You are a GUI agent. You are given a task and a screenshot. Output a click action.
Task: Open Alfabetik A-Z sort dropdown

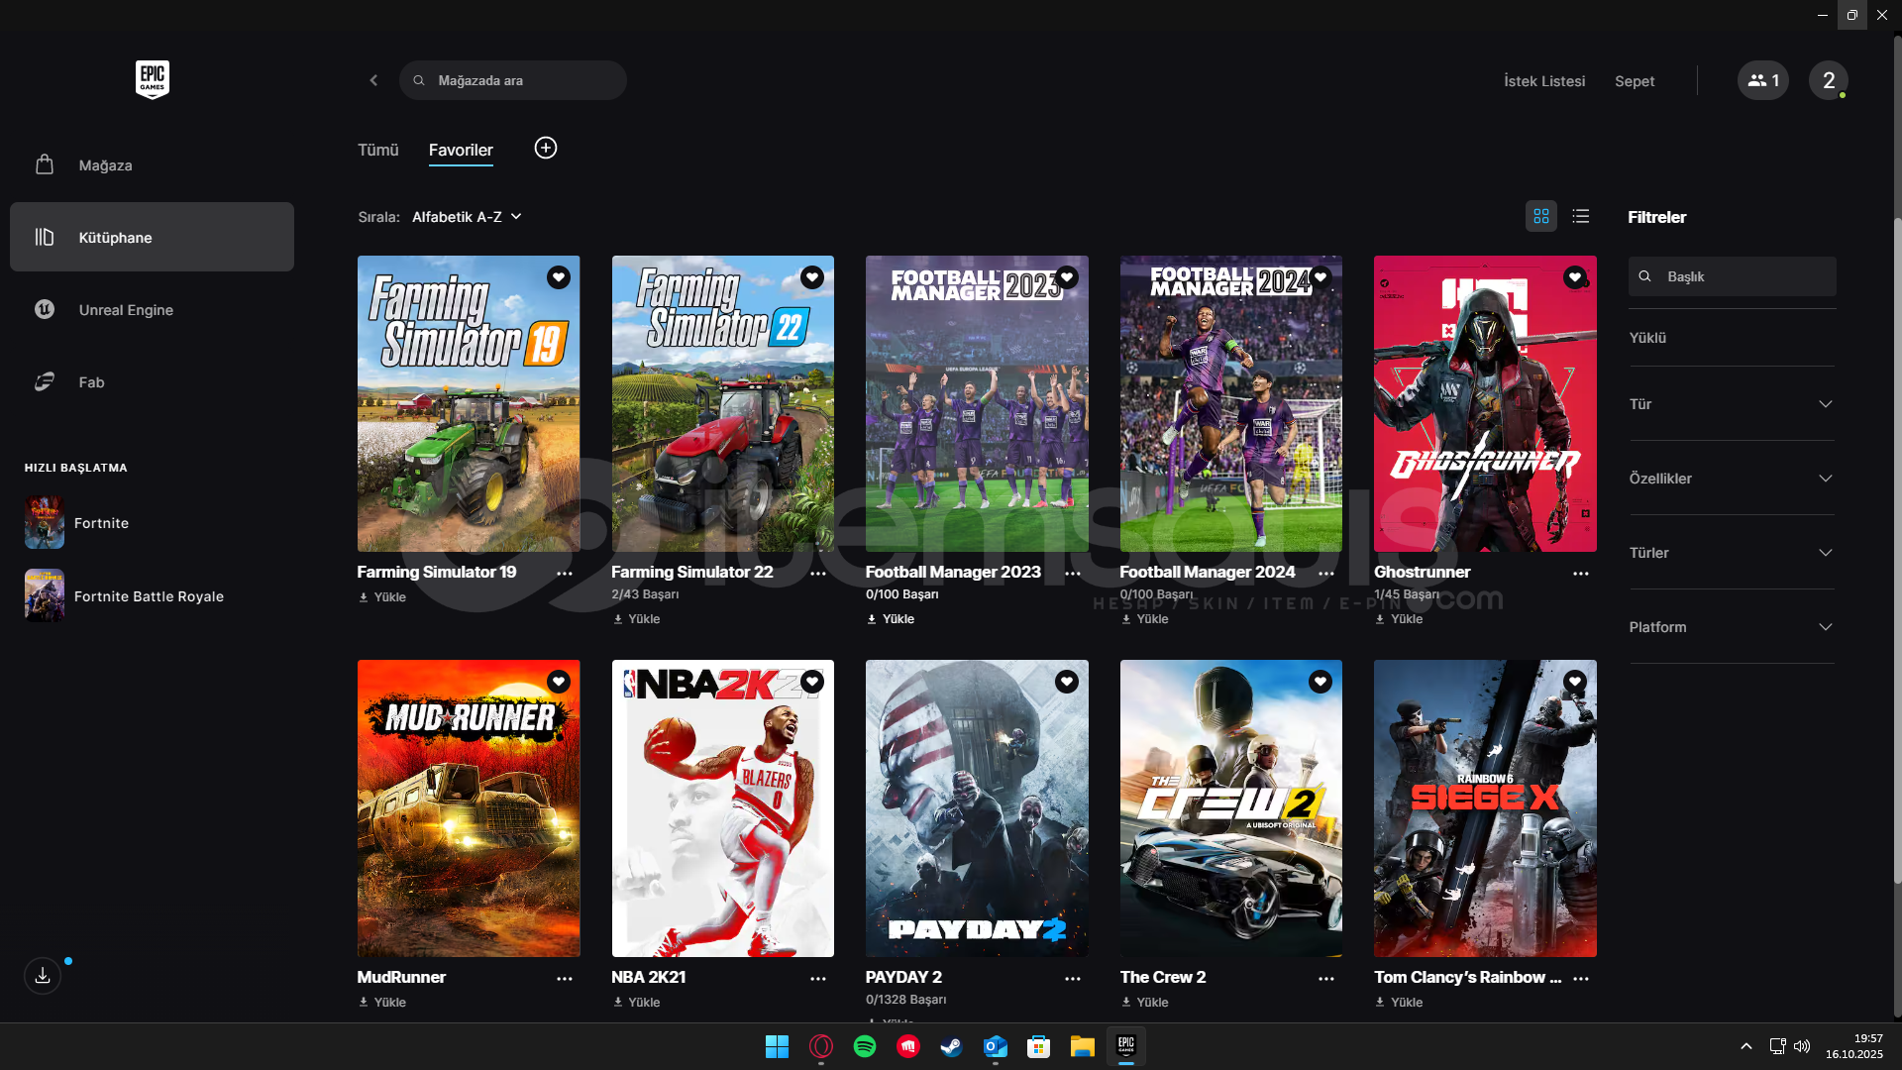tap(467, 217)
